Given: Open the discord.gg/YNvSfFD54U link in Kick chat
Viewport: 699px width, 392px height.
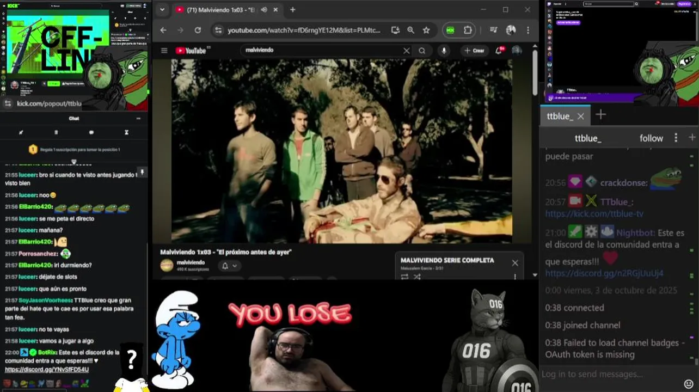Looking at the screenshot, I should click(x=47, y=370).
